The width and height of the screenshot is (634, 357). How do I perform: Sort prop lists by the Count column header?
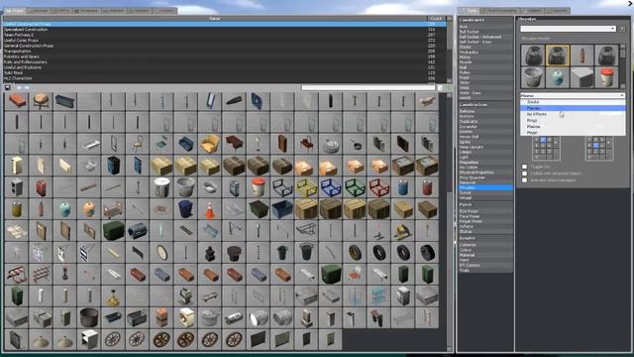click(436, 19)
